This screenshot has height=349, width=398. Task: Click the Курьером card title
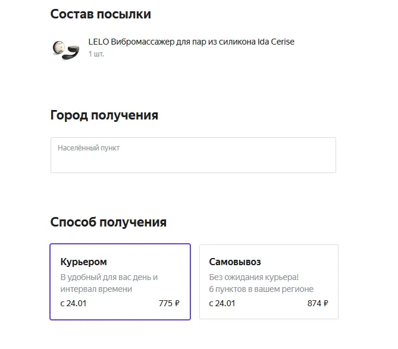83,262
